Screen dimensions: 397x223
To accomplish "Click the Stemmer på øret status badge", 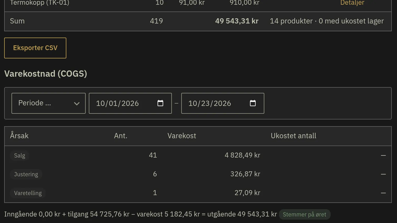I will pyautogui.click(x=305, y=214).
